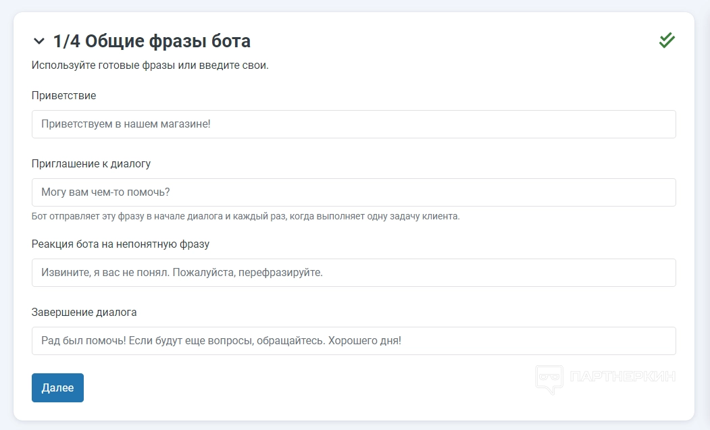Click the "Приветствие" field label
710x430 pixels.
(64, 96)
